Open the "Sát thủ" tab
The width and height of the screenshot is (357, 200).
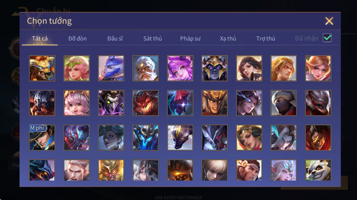(x=152, y=38)
